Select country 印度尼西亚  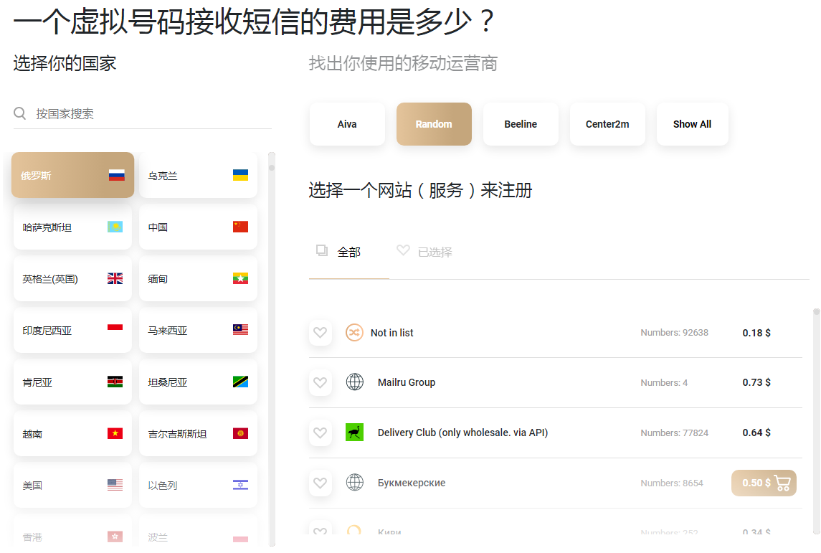point(73,331)
